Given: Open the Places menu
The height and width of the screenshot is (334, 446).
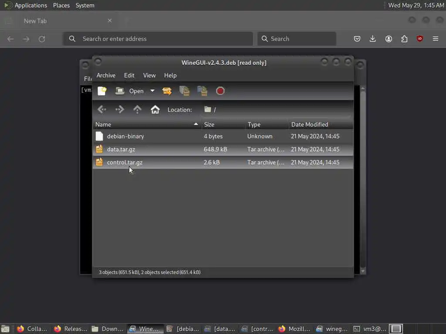Looking at the screenshot, I should coord(61,5).
